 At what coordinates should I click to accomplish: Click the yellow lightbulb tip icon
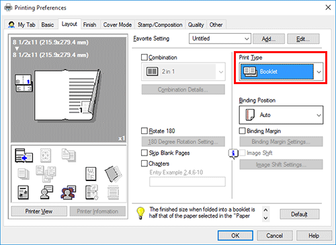click(x=140, y=213)
